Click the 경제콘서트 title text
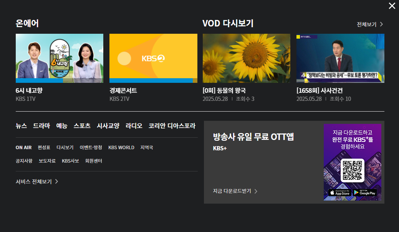Image resolution: width=399 pixels, height=232 pixels. point(123,90)
